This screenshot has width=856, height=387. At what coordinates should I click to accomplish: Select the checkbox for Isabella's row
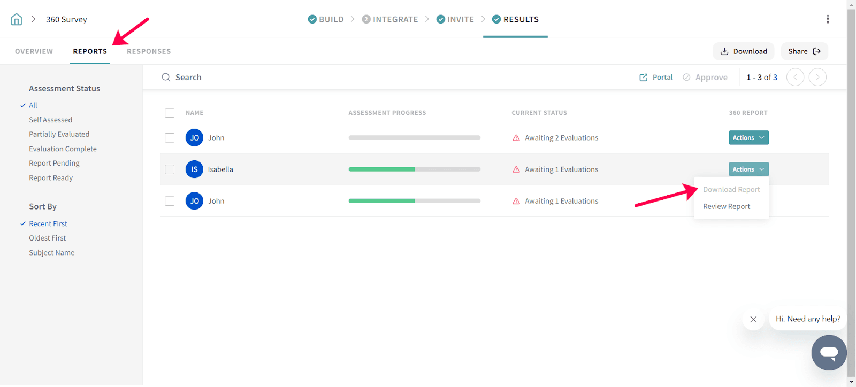click(170, 169)
